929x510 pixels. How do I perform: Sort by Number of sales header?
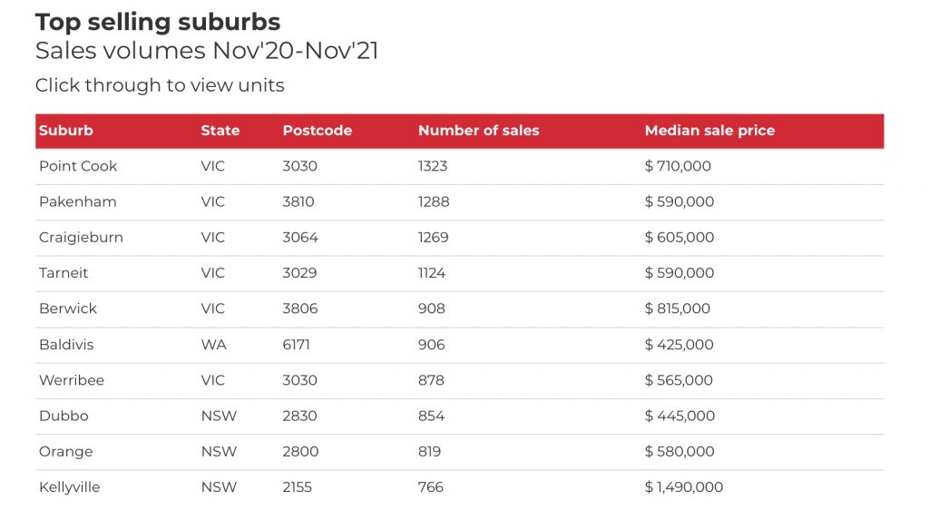point(479,131)
